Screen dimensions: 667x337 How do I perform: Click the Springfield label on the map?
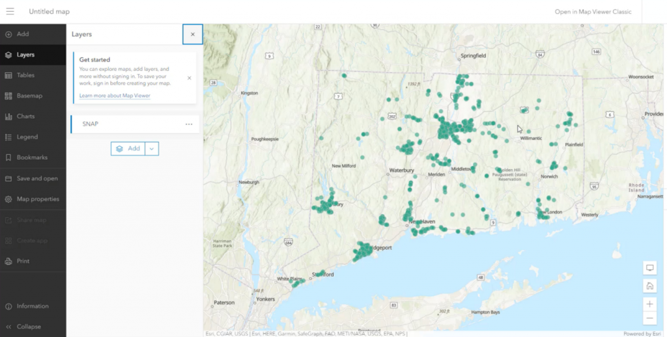[474, 56]
